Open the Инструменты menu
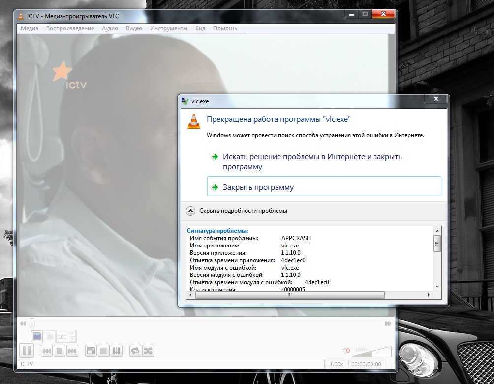Screen dimensions: 494x384 pos(169,28)
